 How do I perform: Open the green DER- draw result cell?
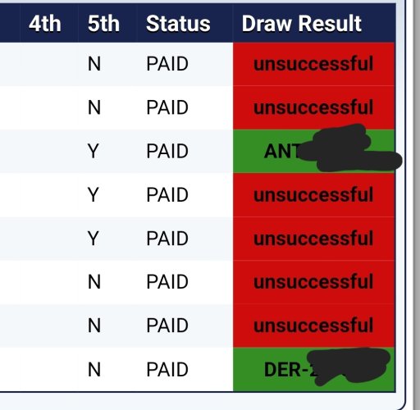coord(313,370)
